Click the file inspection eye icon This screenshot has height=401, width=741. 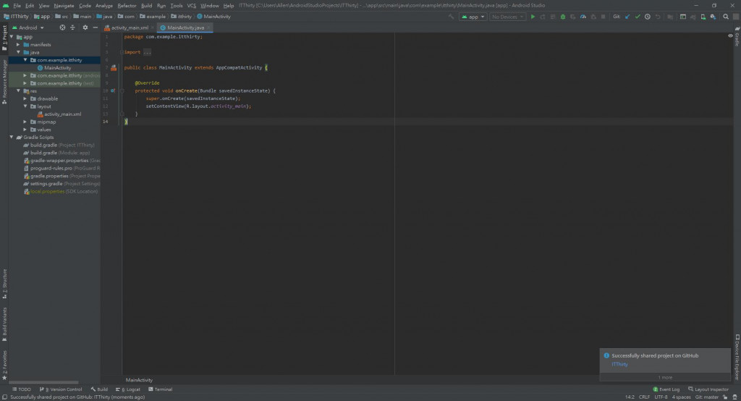(x=730, y=36)
